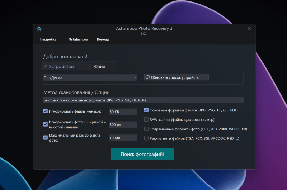Switch to the Устройство tab
Image resolution: width=287 pixels, height=190 pixels.
[62, 66]
